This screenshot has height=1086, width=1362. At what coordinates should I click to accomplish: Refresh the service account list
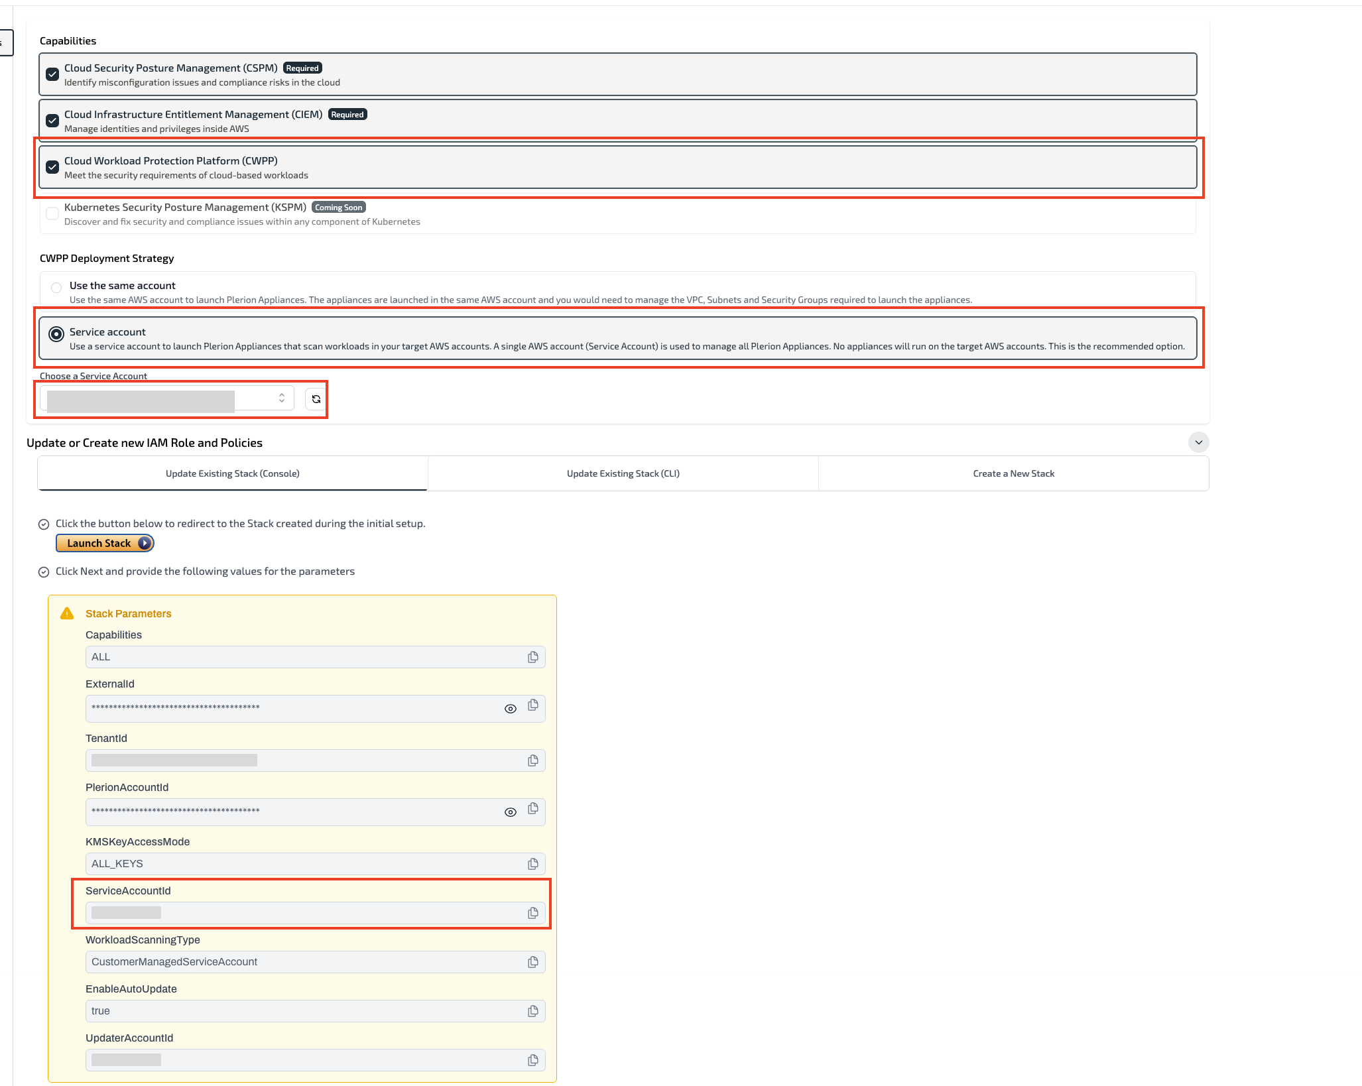316,399
